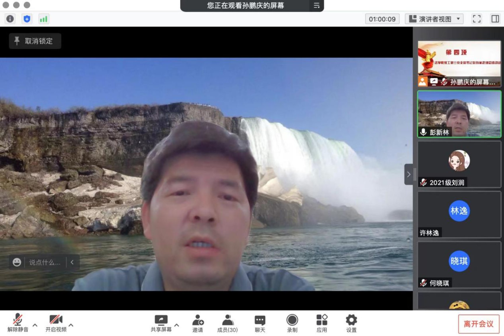Check the green network signal icon
504x336 pixels.
[x=44, y=19]
